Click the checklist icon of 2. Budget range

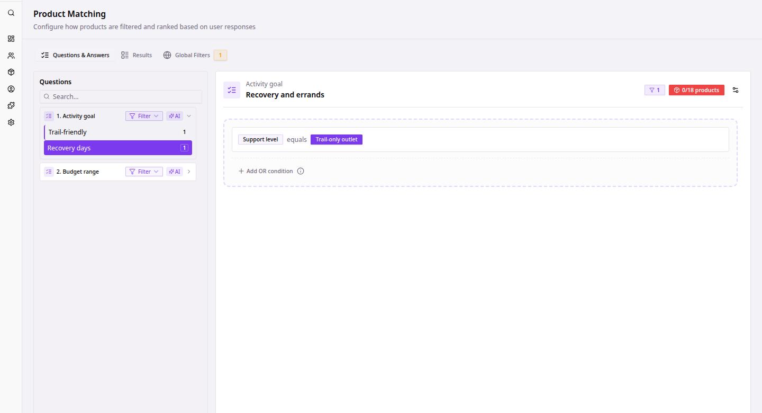(x=49, y=172)
